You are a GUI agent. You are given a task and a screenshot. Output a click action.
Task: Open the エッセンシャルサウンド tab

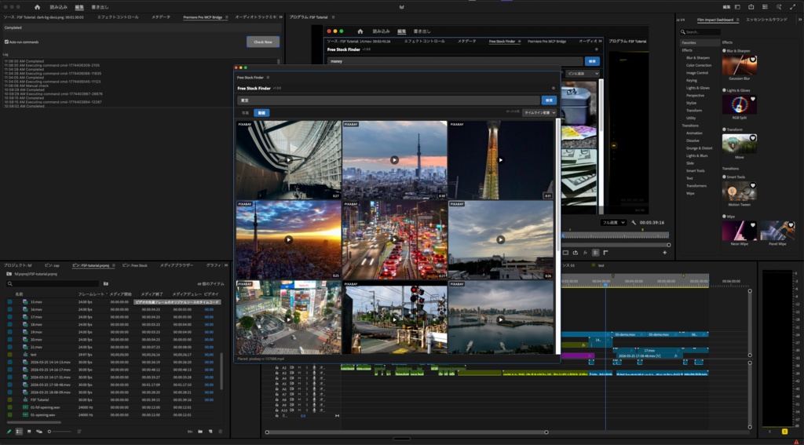point(766,20)
